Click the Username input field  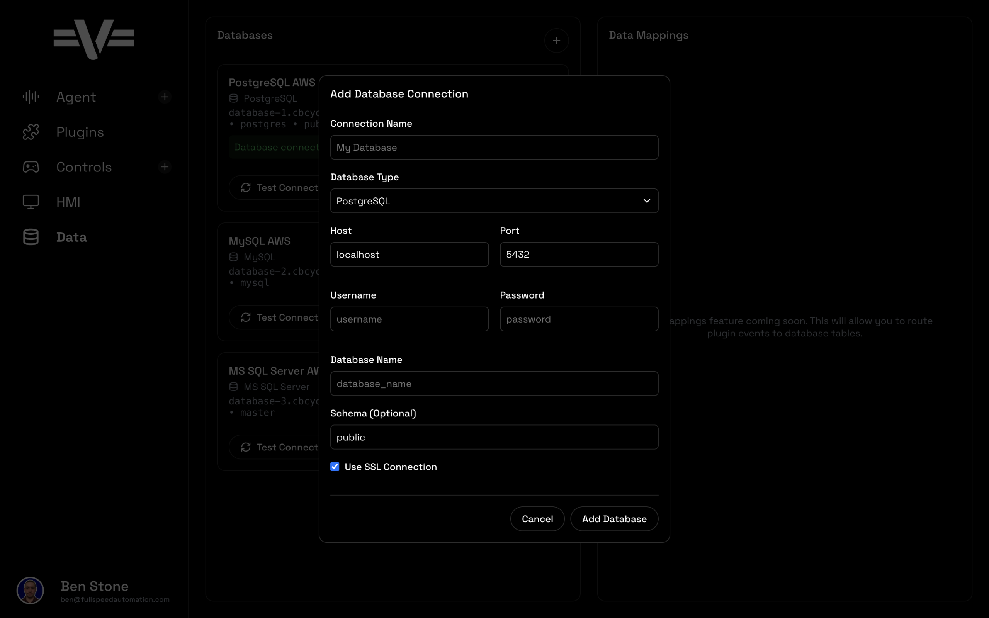410,319
